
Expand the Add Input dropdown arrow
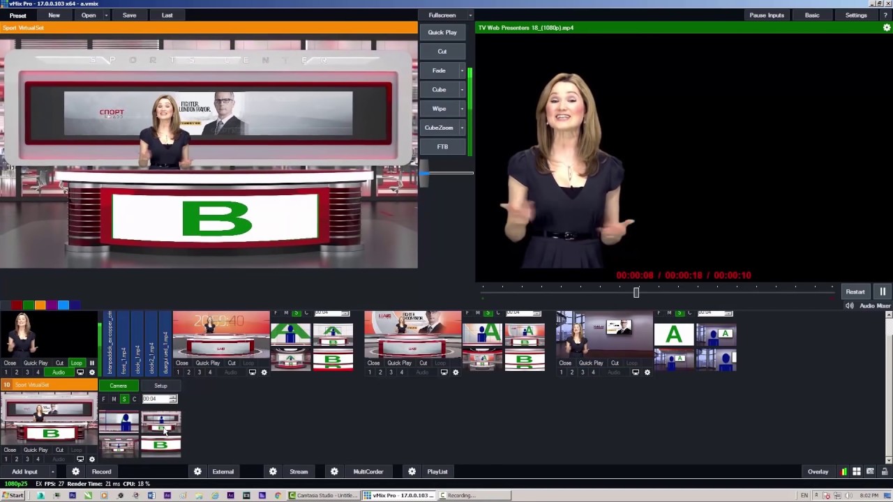click(52, 472)
